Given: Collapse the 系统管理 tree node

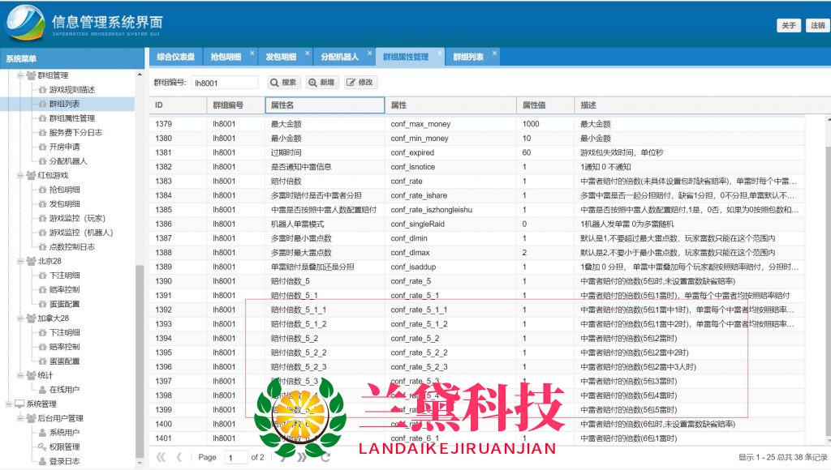Looking at the screenshot, I should coord(8,404).
